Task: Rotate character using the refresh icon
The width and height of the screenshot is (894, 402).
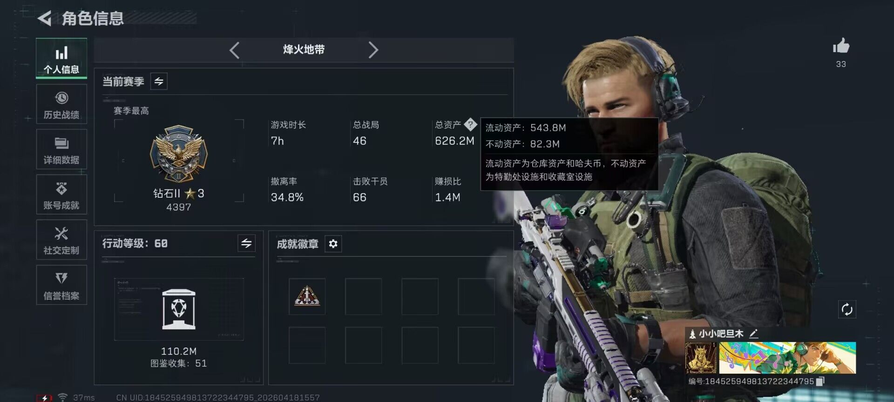Action: (x=847, y=309)
